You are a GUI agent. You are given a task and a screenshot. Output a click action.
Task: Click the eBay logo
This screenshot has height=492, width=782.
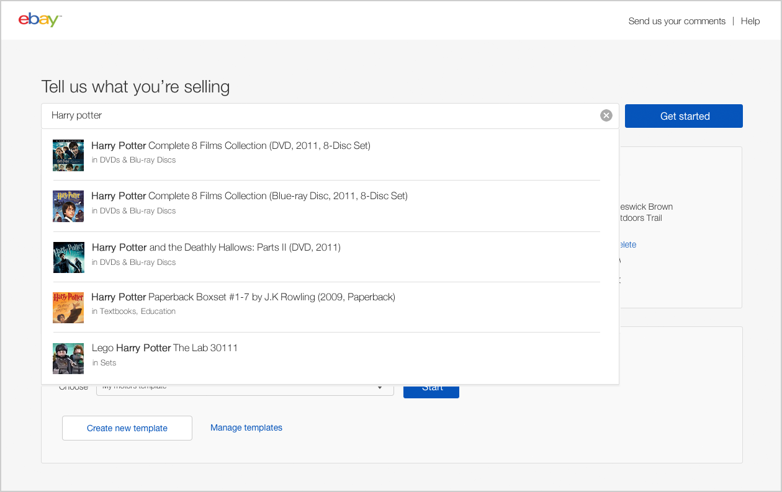pyautogui.click(x=40, y=20)
